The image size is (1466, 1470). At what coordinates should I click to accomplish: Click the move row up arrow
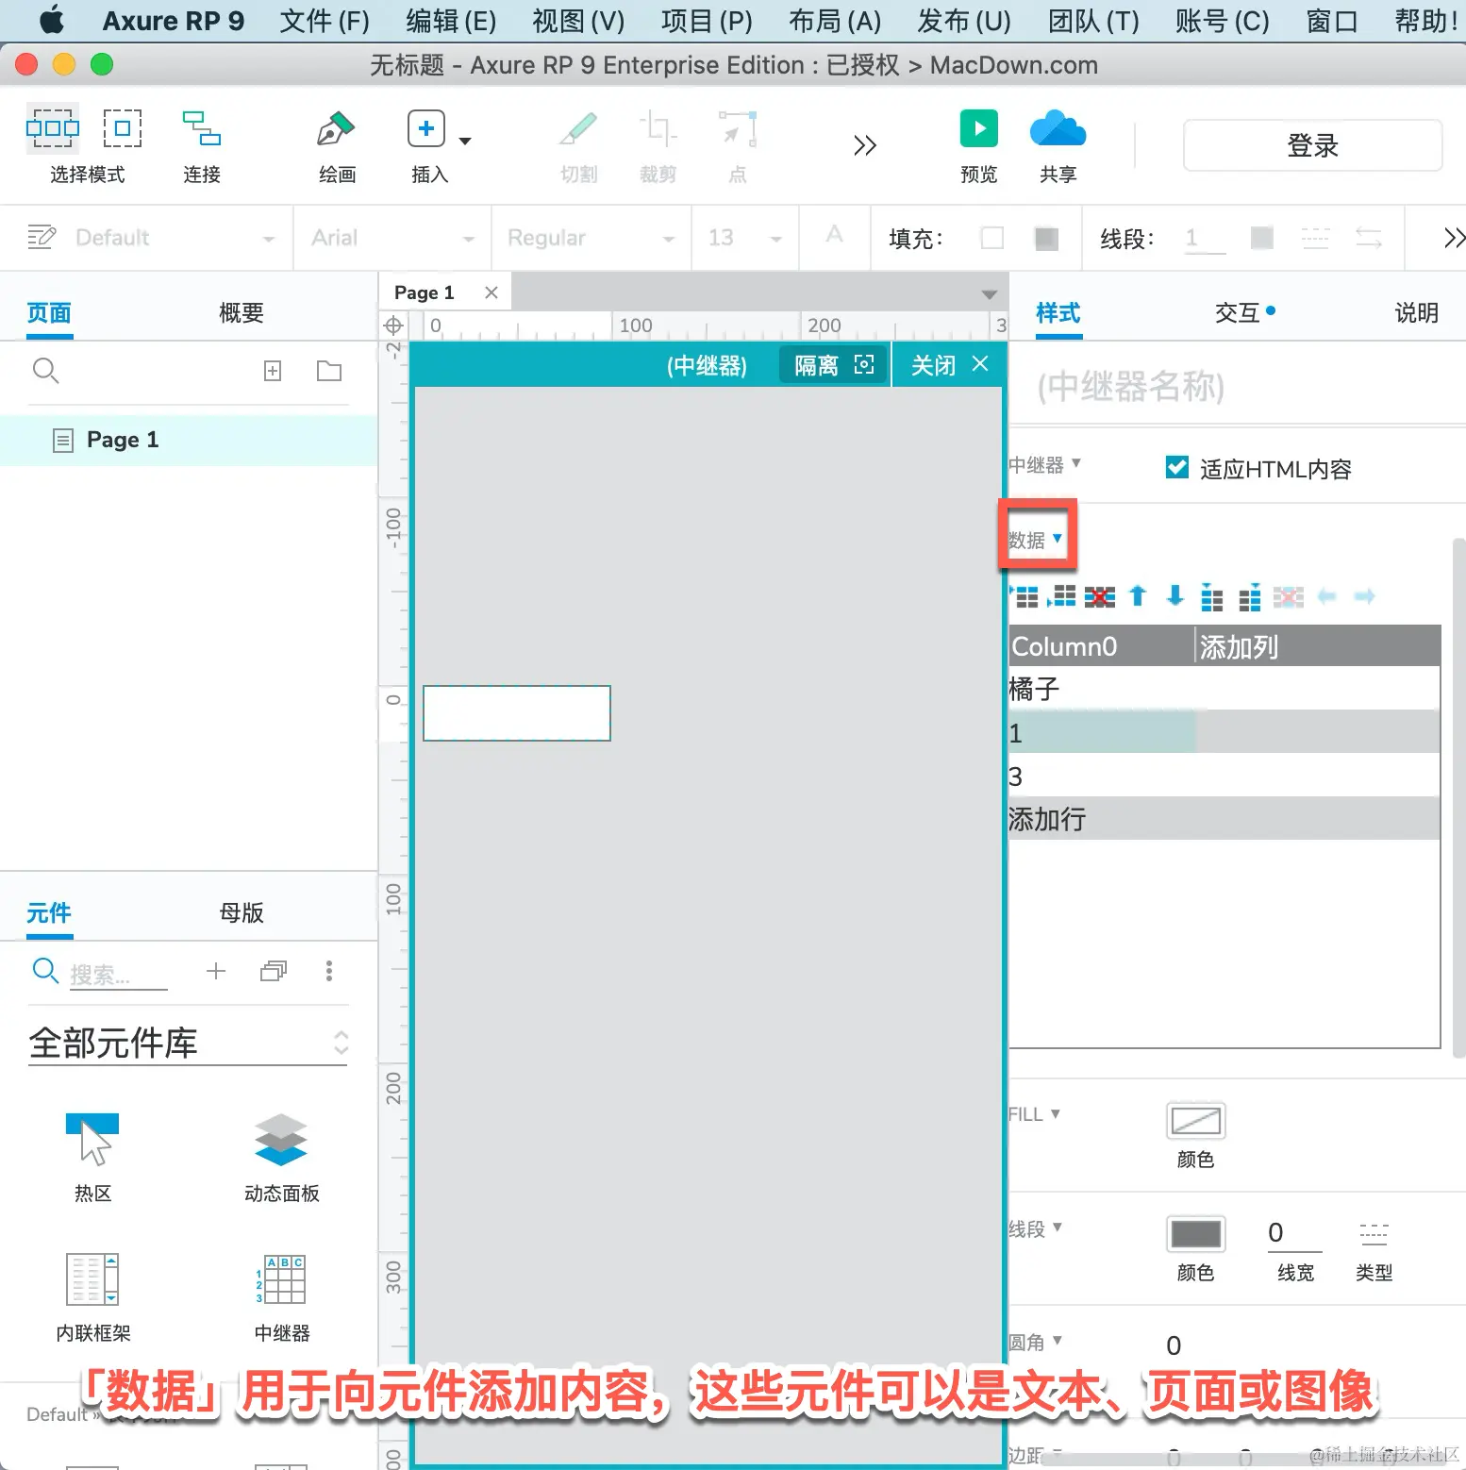coord(1138,596)
